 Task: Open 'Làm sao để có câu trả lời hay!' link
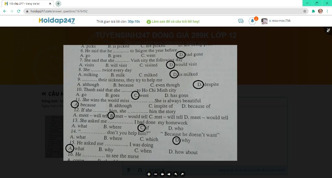click(x=175, y=21)
